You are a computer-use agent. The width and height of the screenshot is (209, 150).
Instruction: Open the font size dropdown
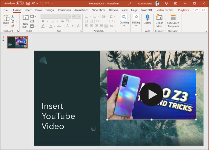[x=80, y=16]
